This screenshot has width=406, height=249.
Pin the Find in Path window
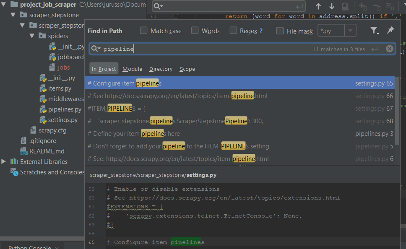(x=390, y=30)
